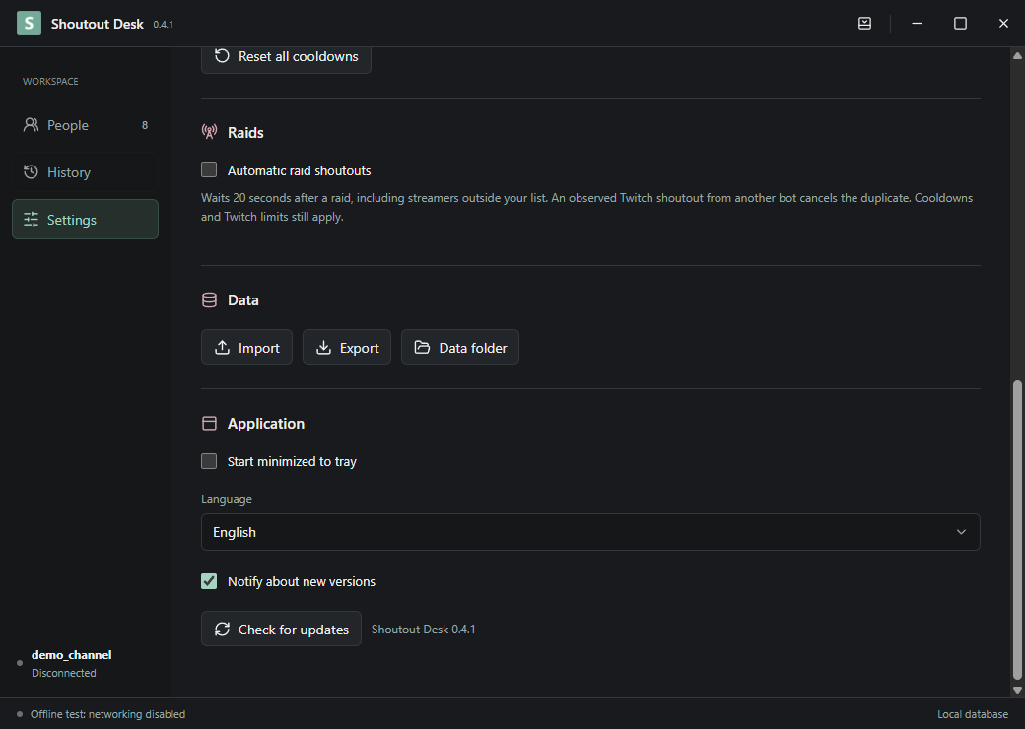Click the Import button
Viewport: 1025px width, 729px height.
coord(246,347)
